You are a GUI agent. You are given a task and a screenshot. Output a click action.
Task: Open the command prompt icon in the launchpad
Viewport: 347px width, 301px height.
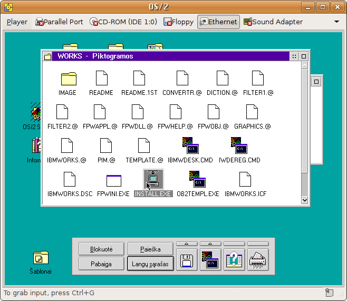(x=210, y=260)
